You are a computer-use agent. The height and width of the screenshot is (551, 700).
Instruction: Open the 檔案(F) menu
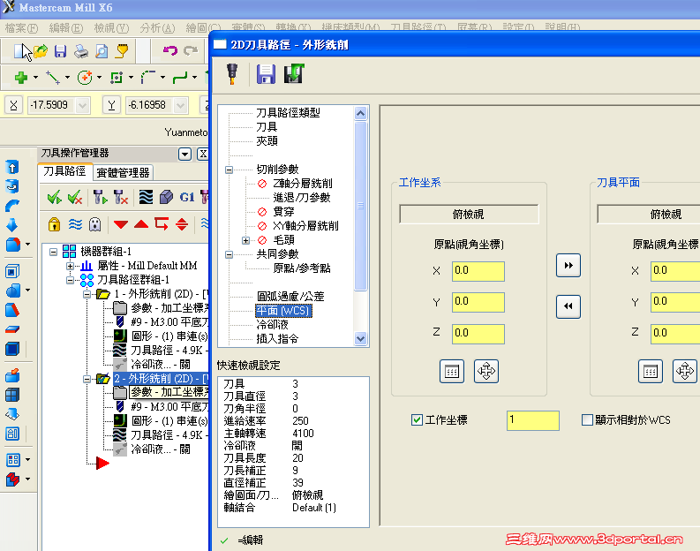[21, 28]
